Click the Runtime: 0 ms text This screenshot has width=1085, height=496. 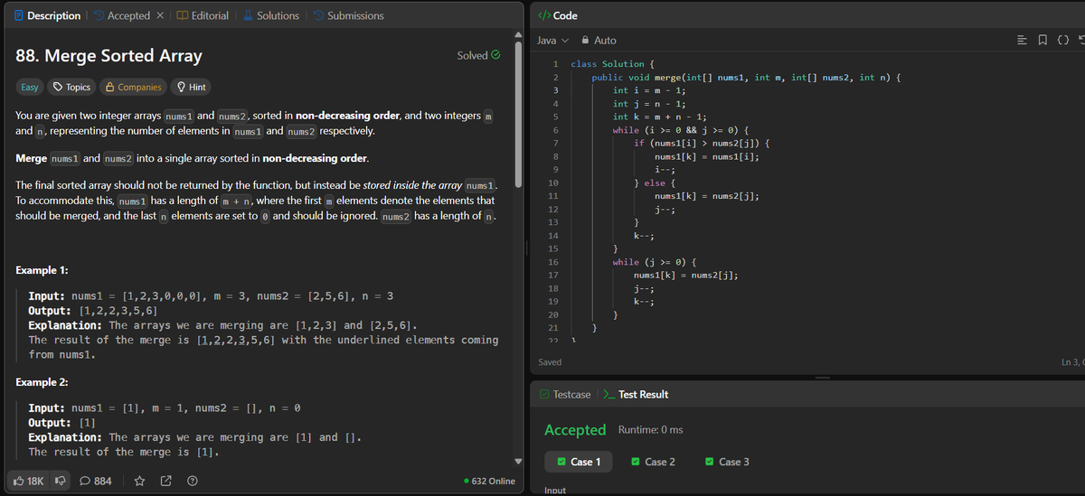(x=651, y=429)
